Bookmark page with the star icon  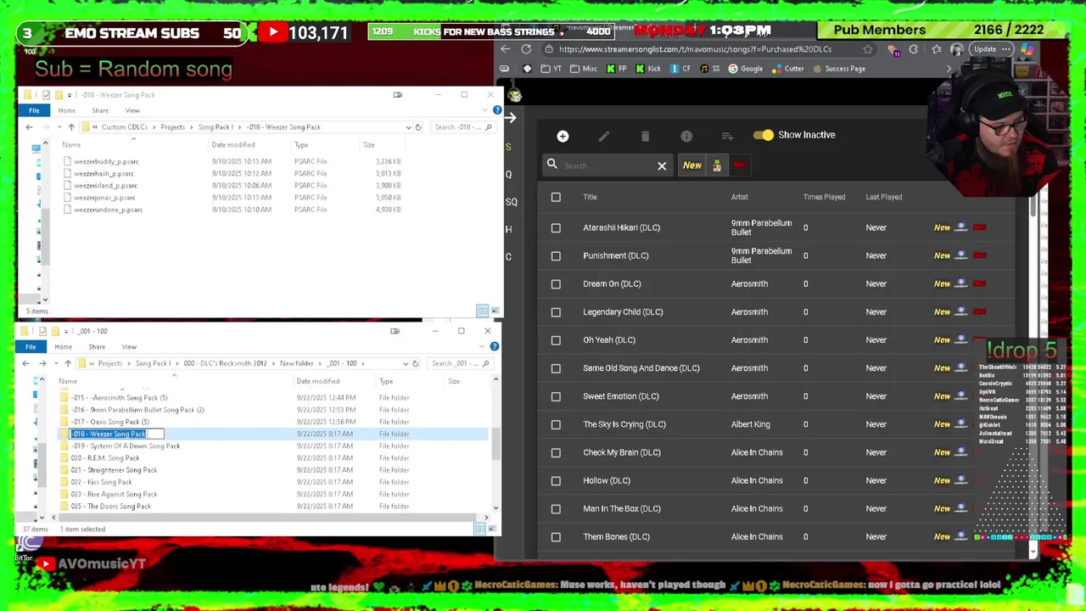click(x=868, y=49)
